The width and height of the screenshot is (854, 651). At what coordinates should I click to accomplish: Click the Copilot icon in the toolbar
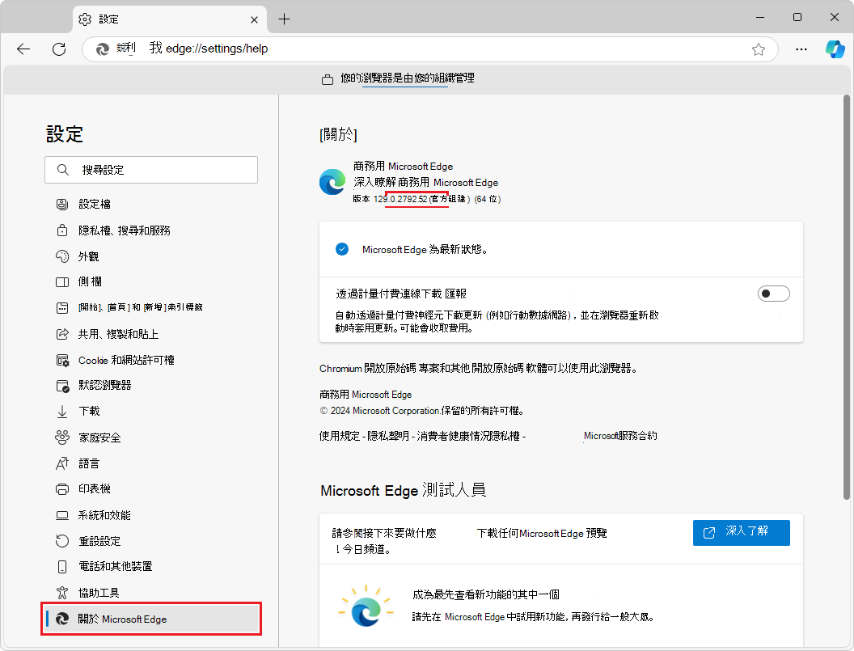point(835,49)
